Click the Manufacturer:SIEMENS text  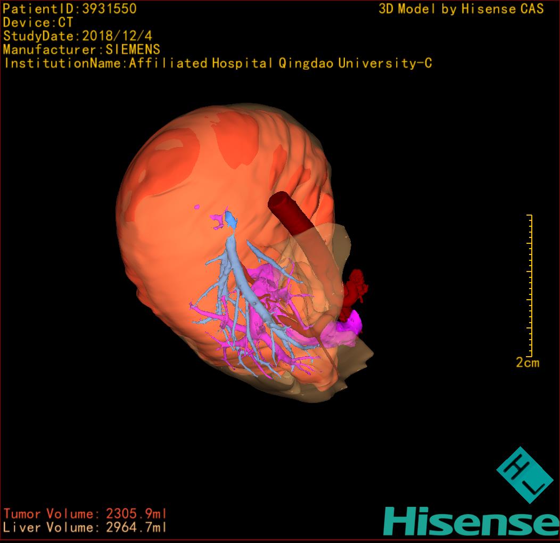[x=81, y=50]
